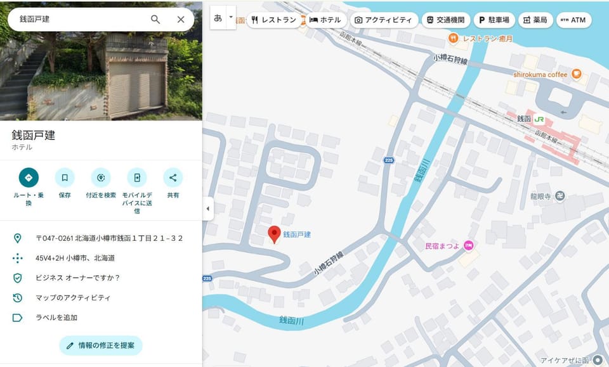The width and height of the screenshot is (609, 367).
Task: Click the history clock icon
Action: [18, 298]
